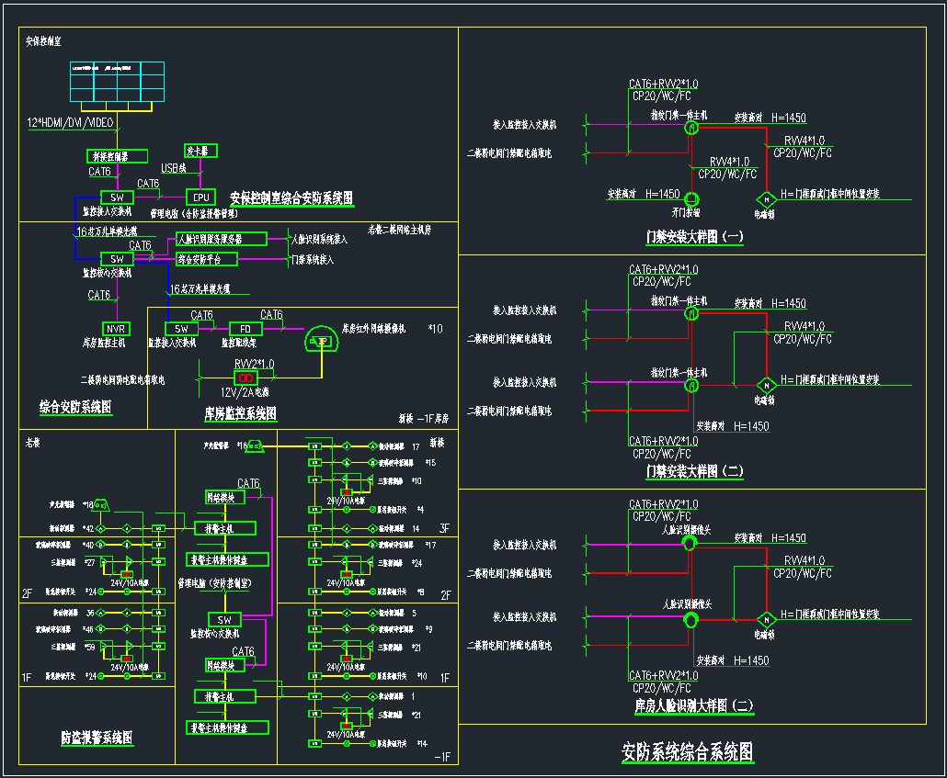Click the NVR block

coord(116,329)
